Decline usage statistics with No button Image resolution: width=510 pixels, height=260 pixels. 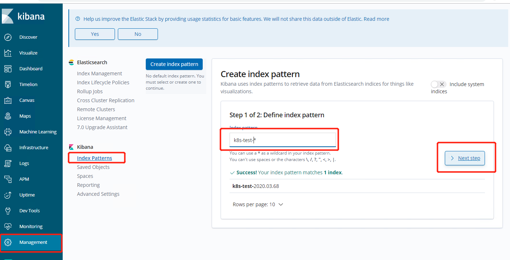pyautogui.click(x=138, y=34)
